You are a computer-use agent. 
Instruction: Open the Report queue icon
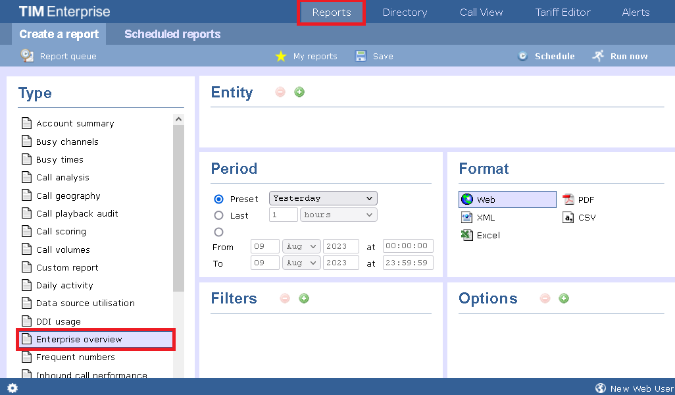27,56
